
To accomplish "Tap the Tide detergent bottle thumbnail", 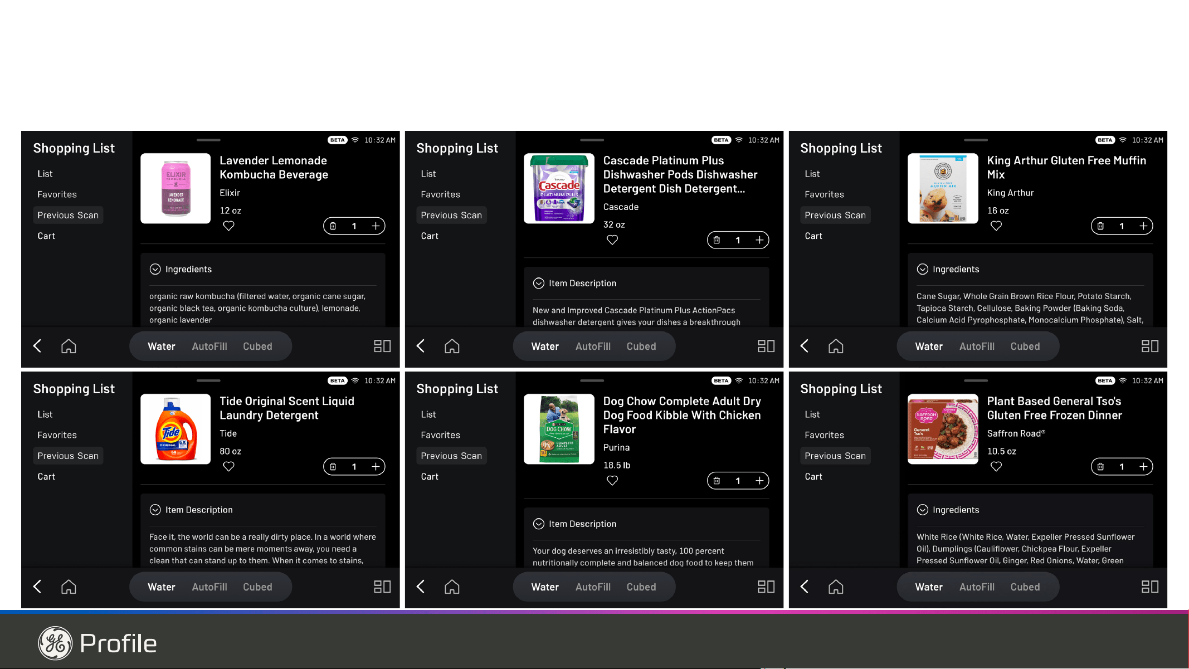I will click(176, 429).
